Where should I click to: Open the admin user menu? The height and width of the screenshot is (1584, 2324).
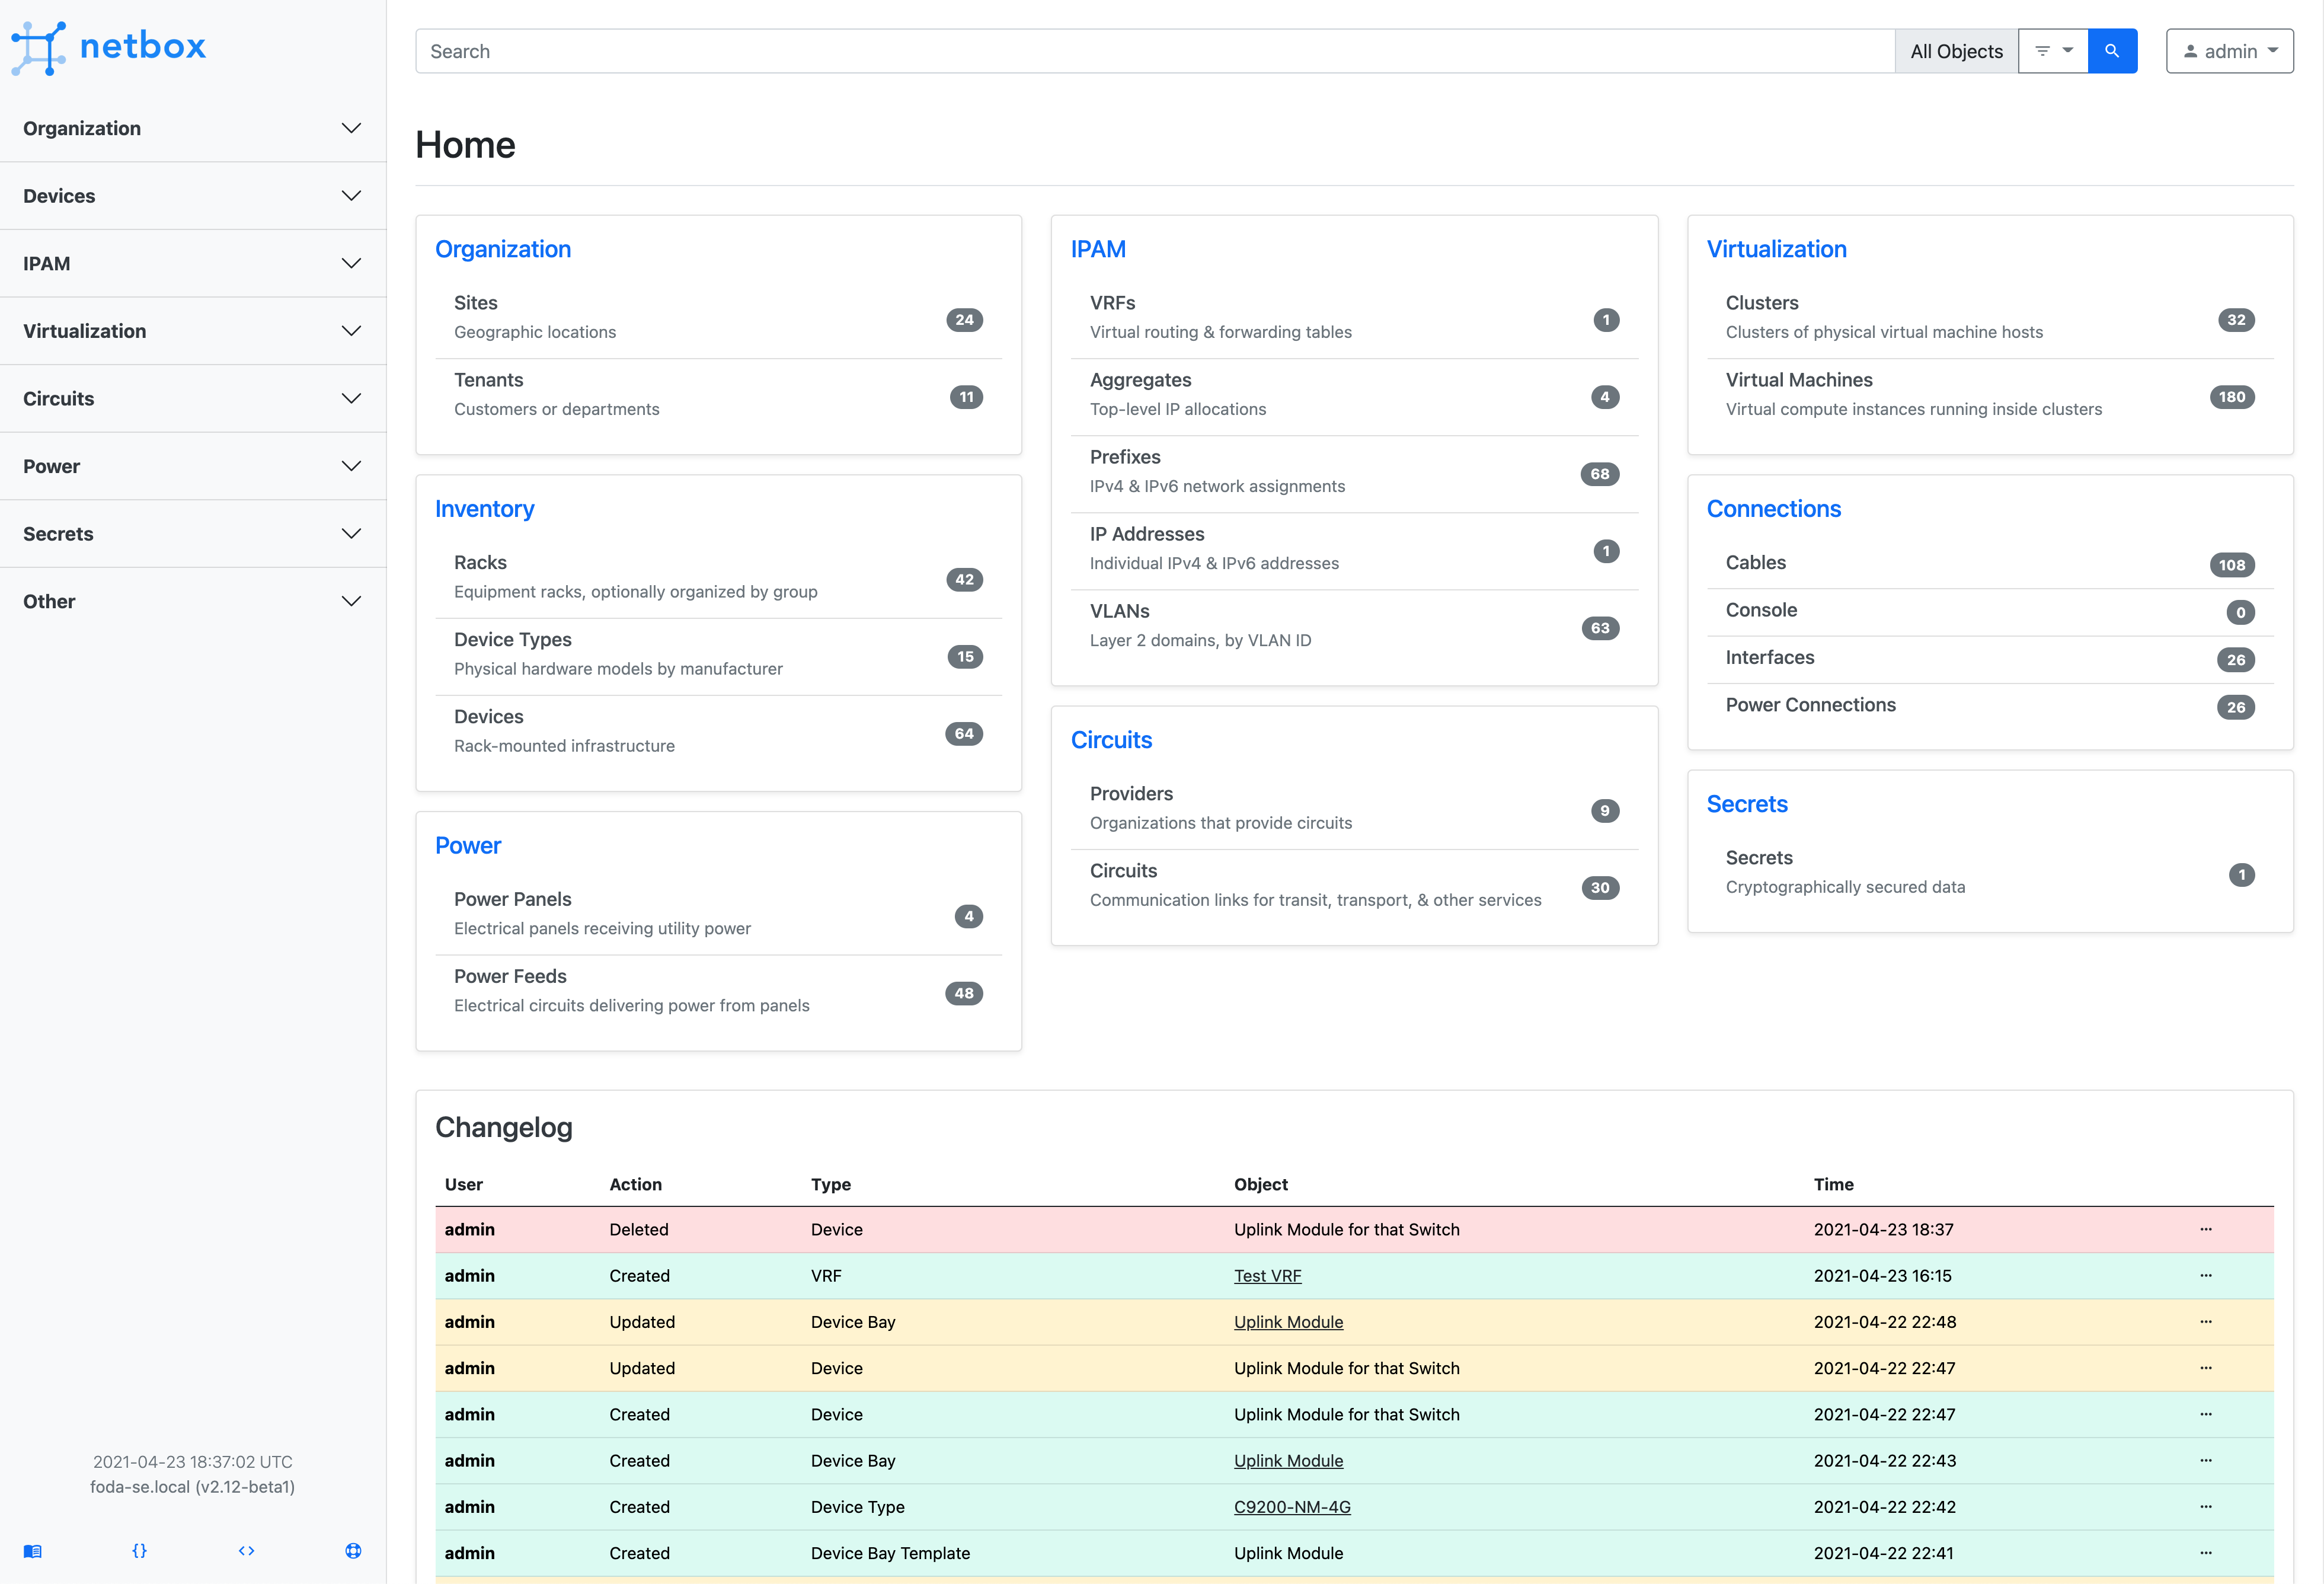coord(2229,50)
